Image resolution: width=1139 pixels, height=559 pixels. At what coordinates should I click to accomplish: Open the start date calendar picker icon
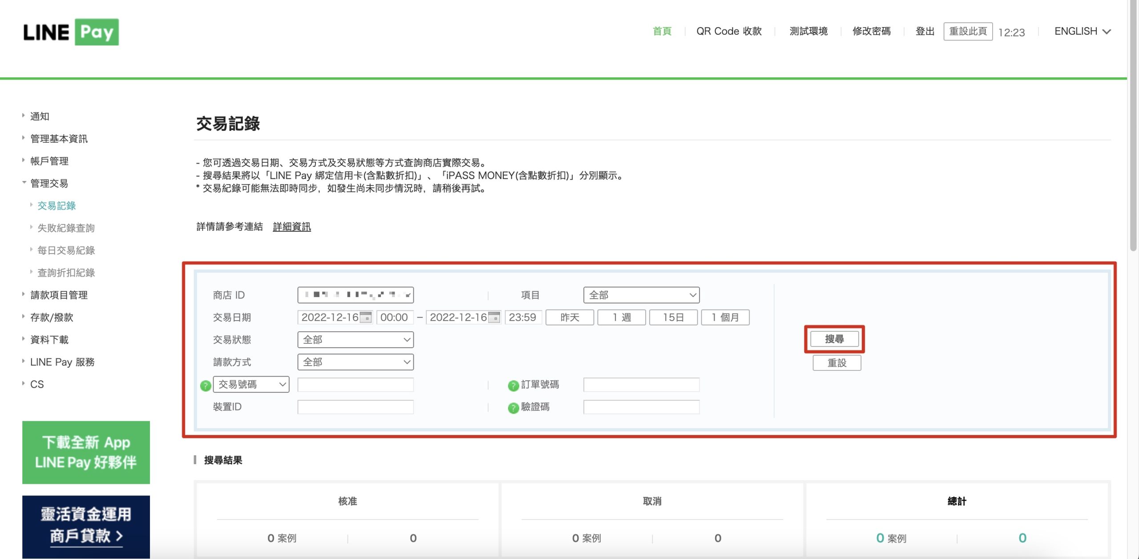(366, 318)
